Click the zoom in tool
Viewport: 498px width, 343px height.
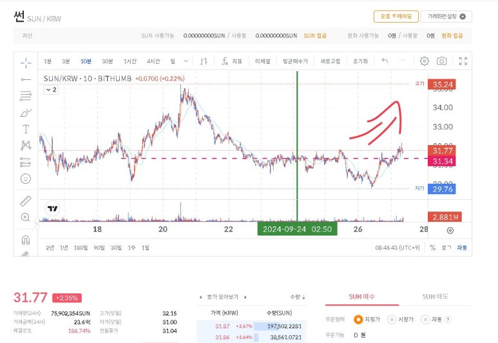click(25, 217)
